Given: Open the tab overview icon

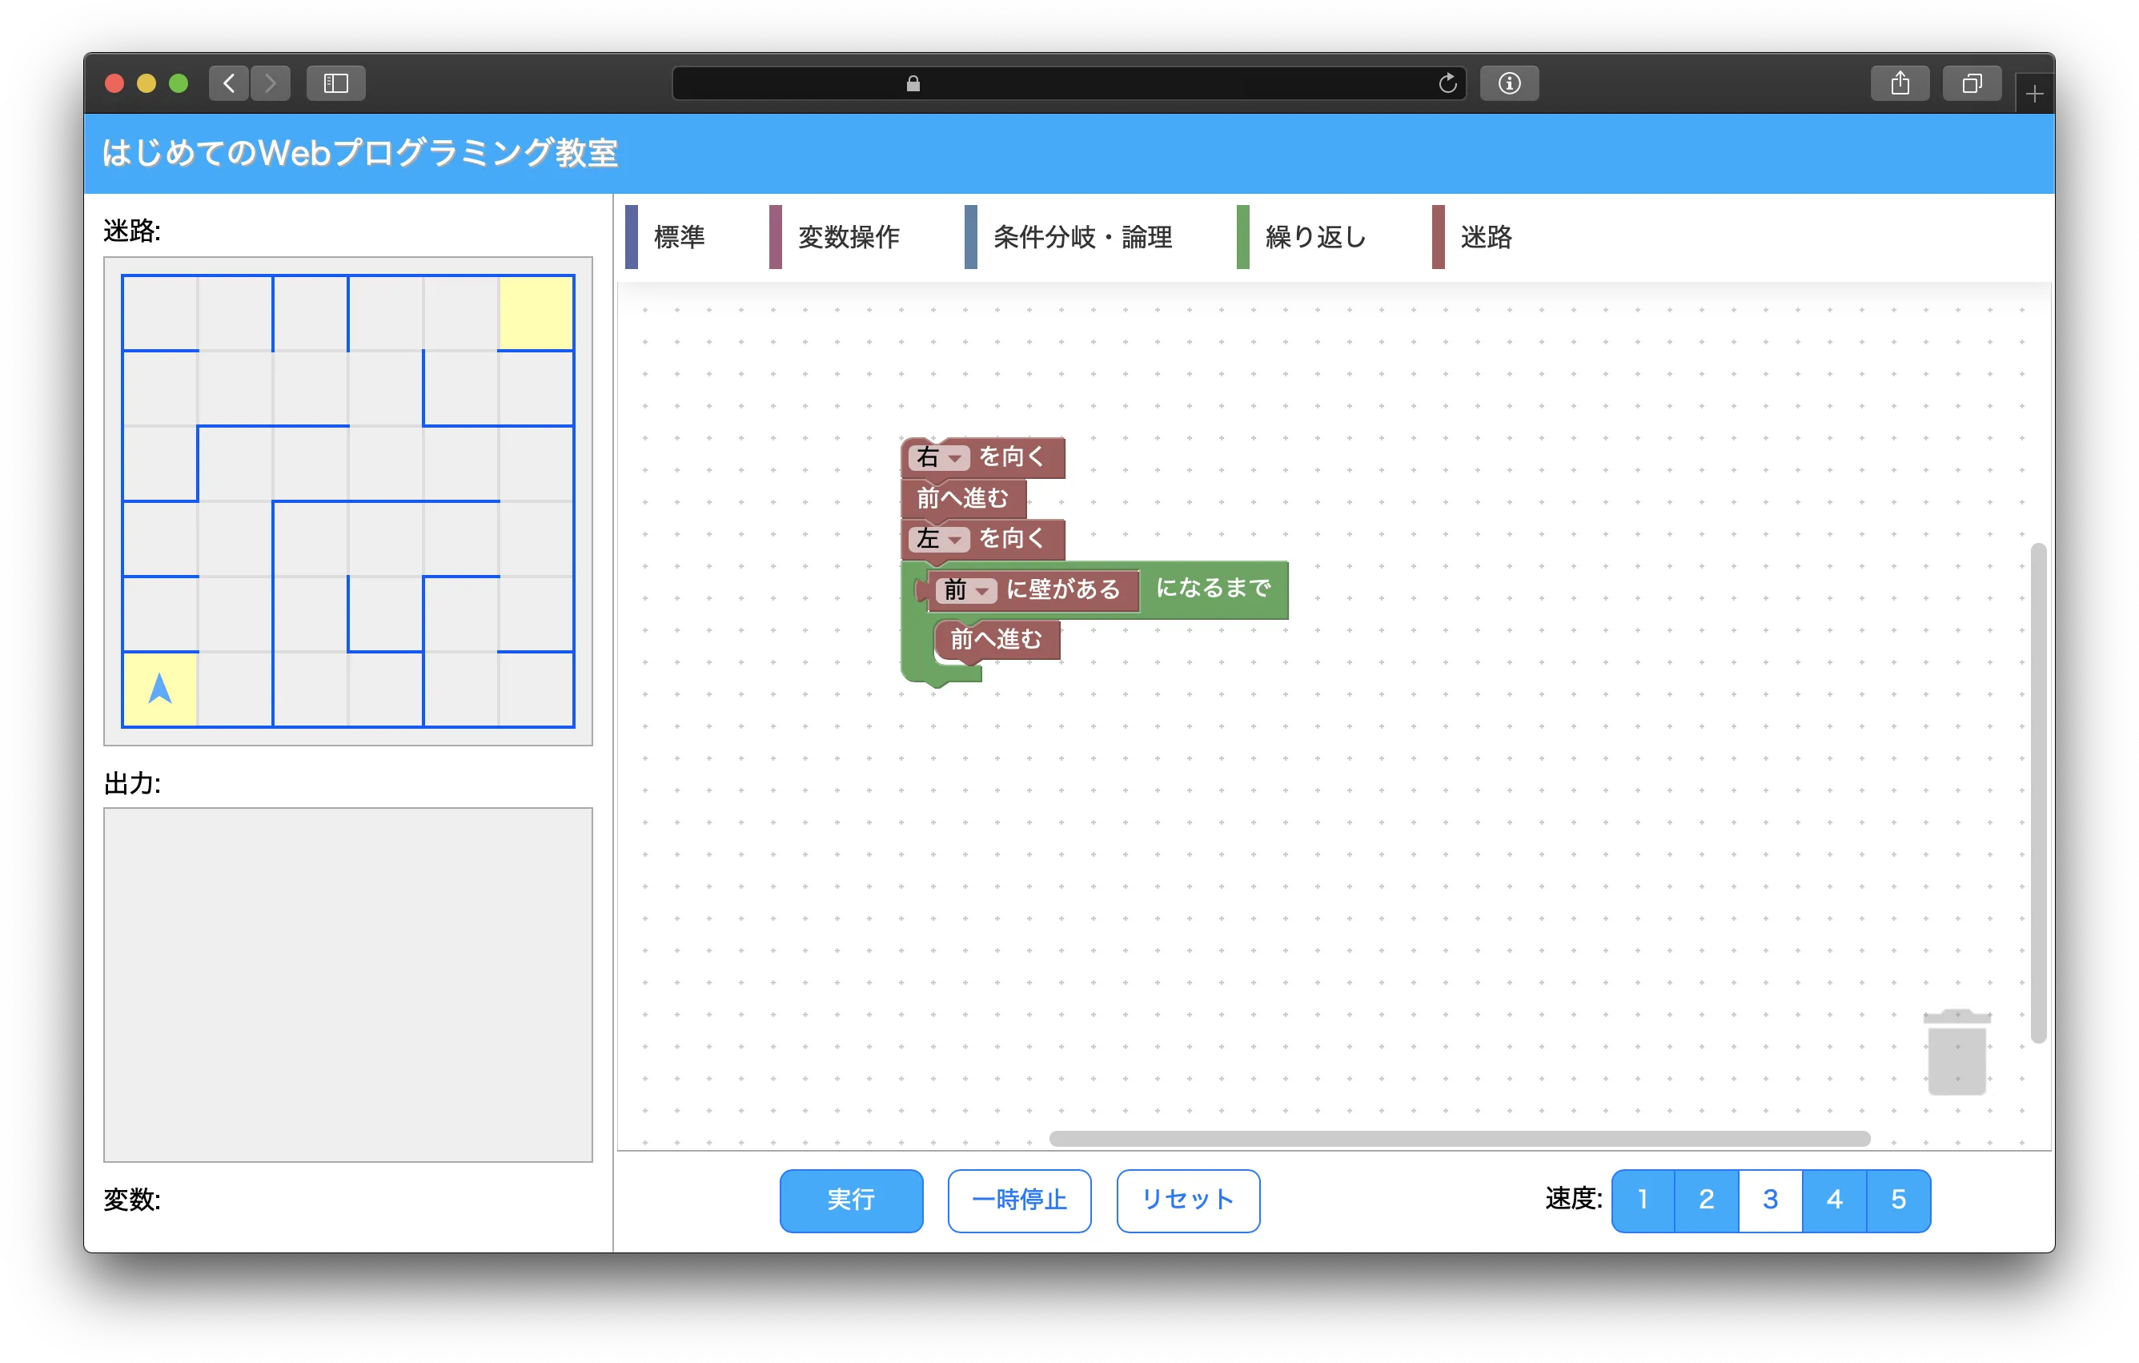Looking at the screenshot, I should coord(1971,83).
